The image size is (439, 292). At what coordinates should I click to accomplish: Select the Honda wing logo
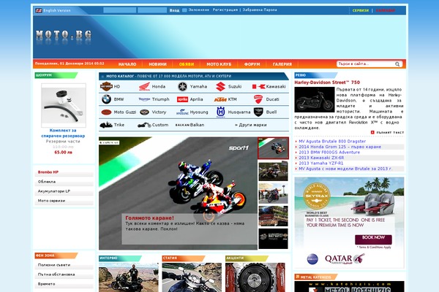(144, 87)
